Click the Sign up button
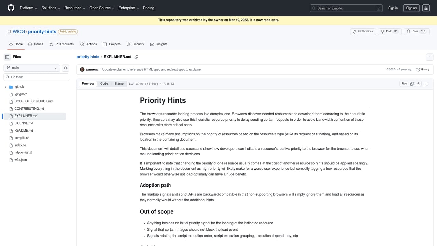Screen dimensions: 437x246 [411, 8]
